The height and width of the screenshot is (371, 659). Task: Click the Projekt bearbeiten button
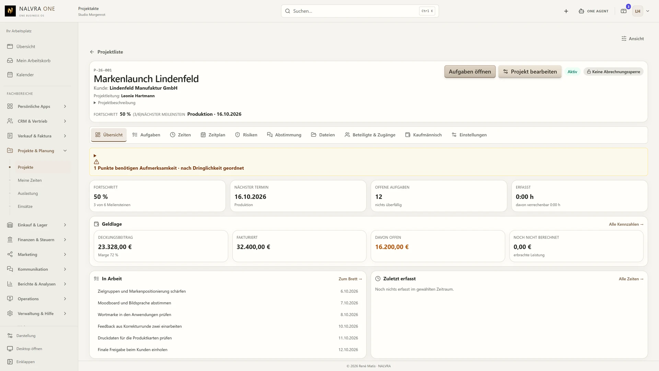530,71
